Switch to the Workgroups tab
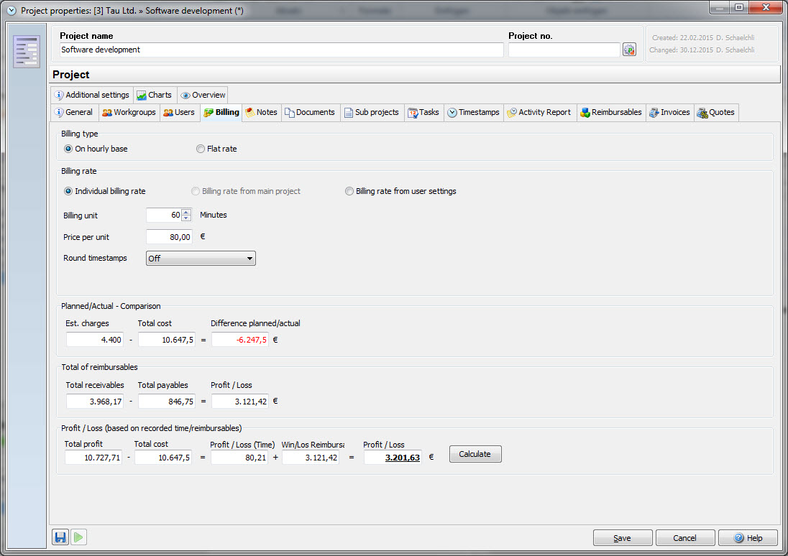The height and width of the screenshot is (556, 788). pyautogui.click(x=129, y=113)
